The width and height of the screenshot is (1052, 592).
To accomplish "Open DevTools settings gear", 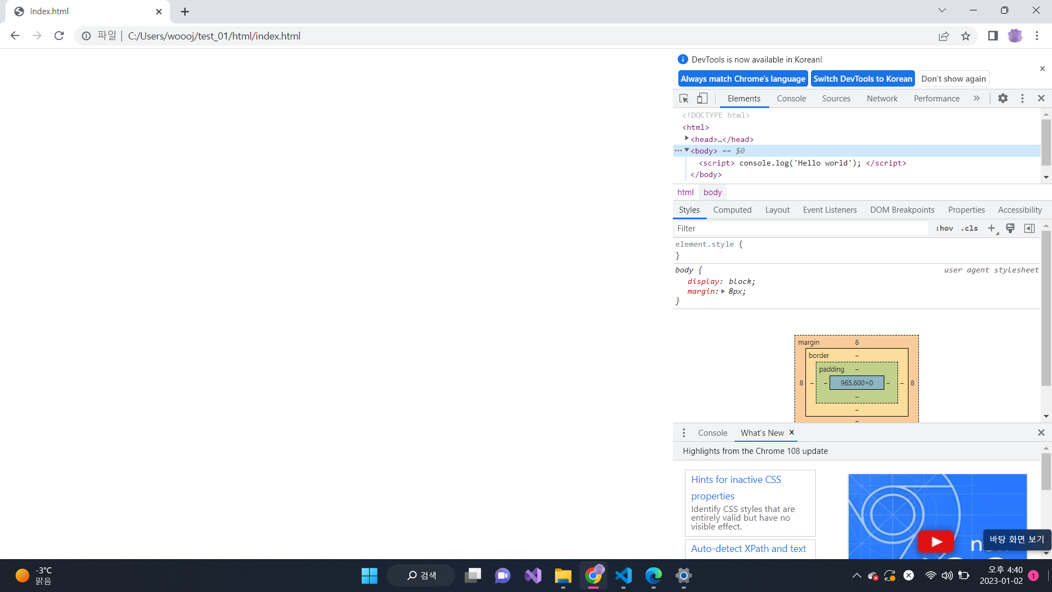I will [x=1003, y=99].
